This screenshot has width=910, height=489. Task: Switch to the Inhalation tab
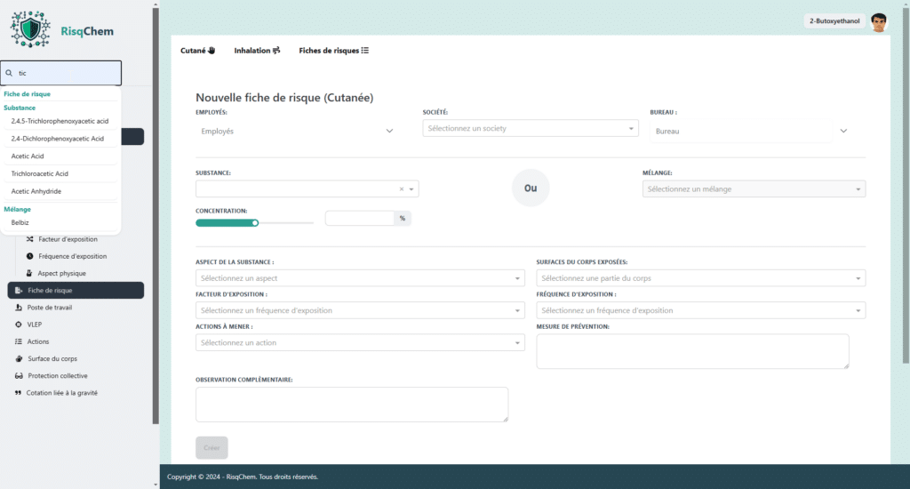pos(257,51)
